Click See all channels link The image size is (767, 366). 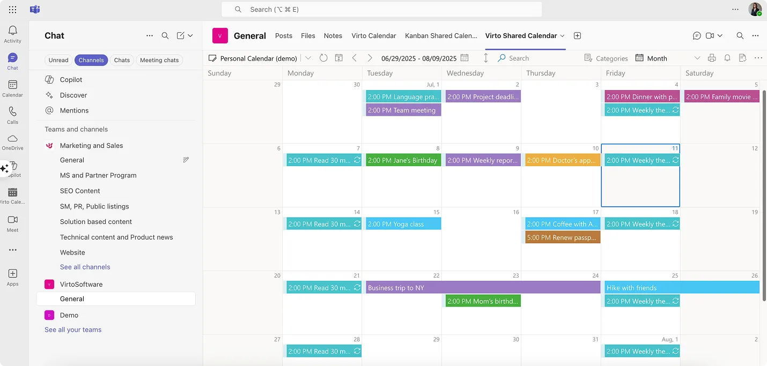point(85,267)
